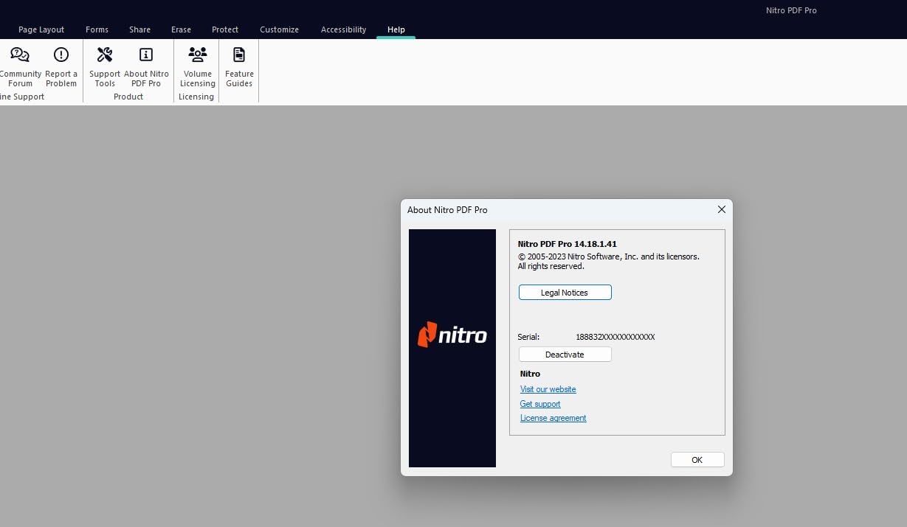Image resolution: width=907 pixels, height=527 pixels.
Task: Click the document icon above Feature Guides
Action: coord(238,53)
